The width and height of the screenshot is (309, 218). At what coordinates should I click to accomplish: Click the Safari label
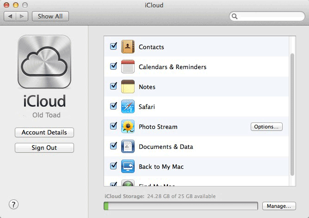click(x=147, y=107)
